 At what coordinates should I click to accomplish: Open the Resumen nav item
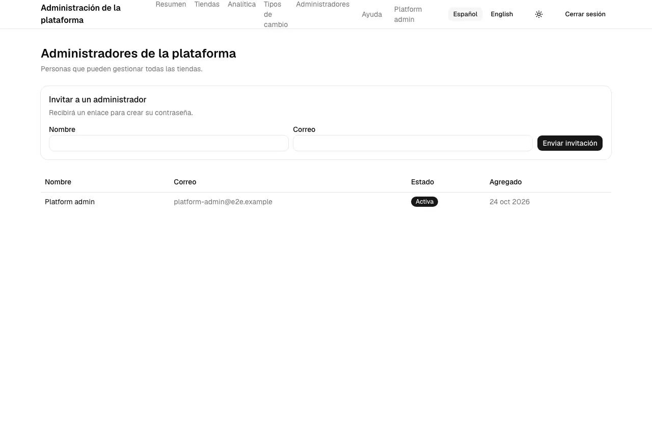171,5
